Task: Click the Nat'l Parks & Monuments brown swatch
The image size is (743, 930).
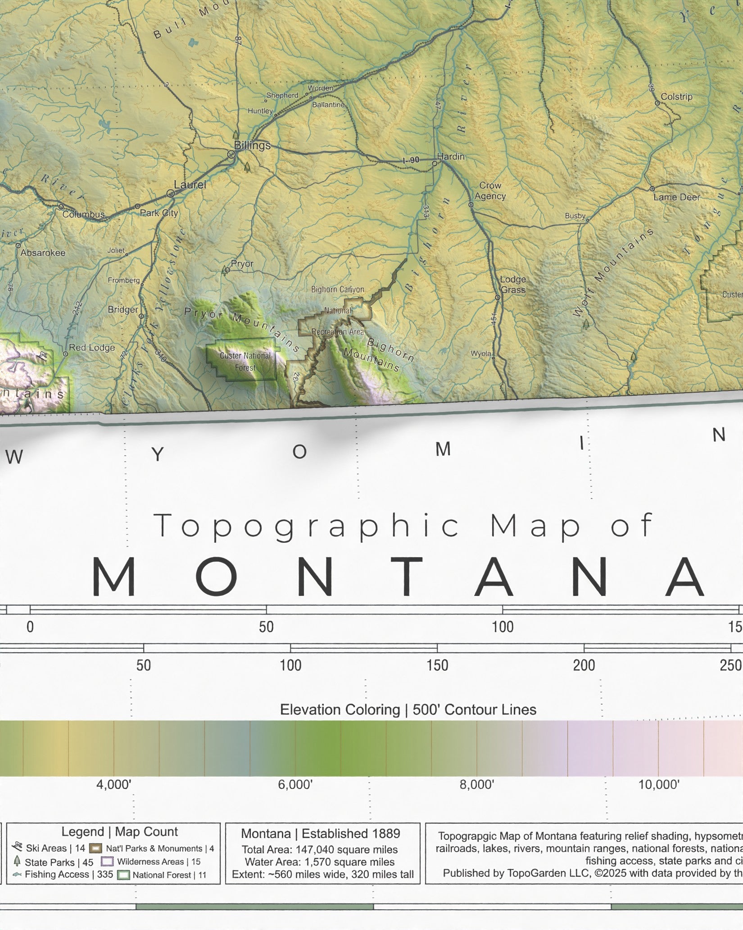Action: [97, 848]
